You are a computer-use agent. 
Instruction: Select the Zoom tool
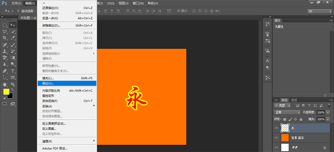pos(13,84)
